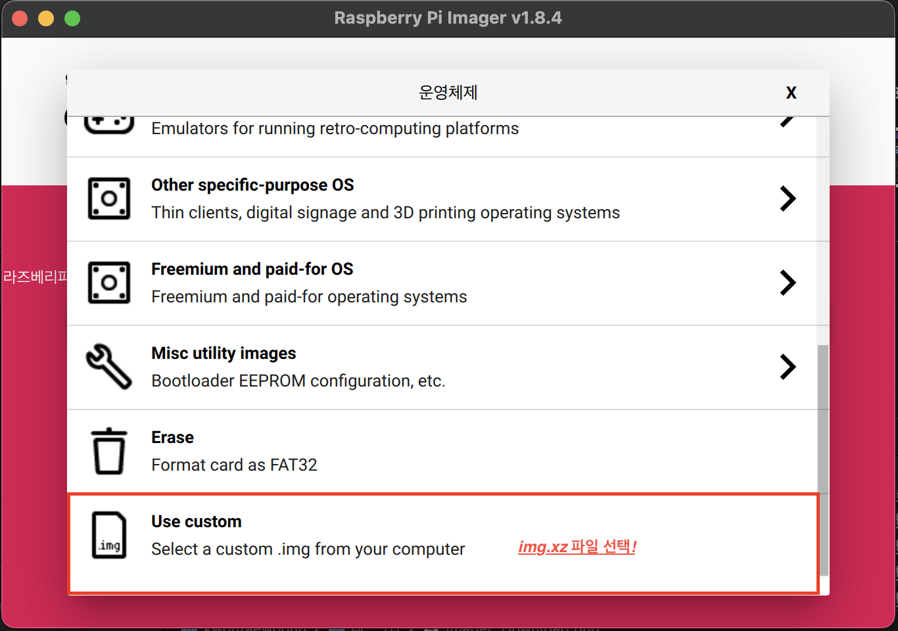Click the Freemium and paid-for OS board icon

109,283
